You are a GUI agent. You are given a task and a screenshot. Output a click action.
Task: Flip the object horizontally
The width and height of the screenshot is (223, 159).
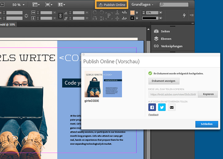coord(95,18)
